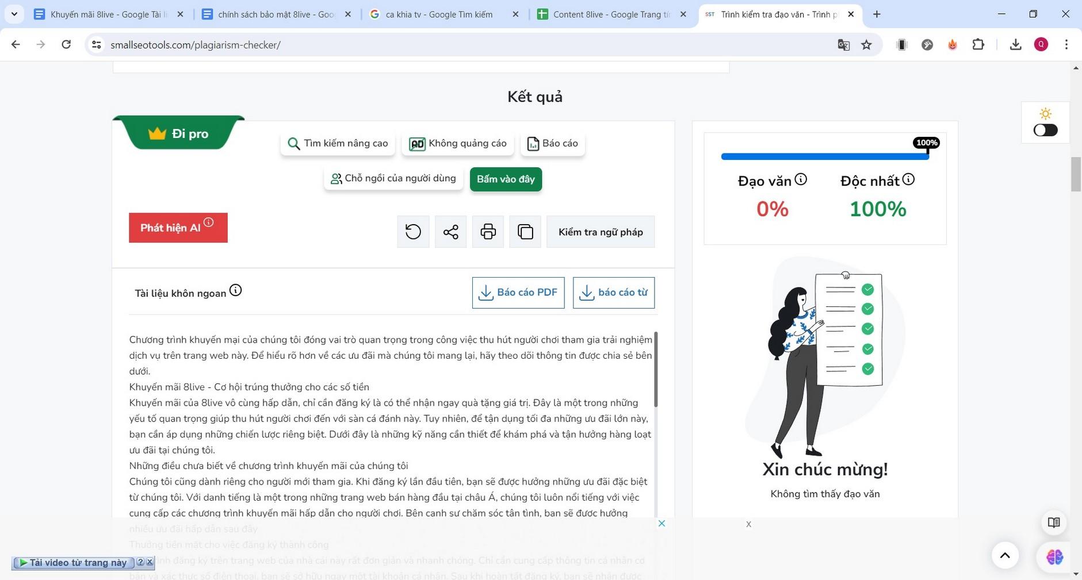Click the Kết quả heading
The height and width of the screenshot is (580, 1082).
(535, 97)
